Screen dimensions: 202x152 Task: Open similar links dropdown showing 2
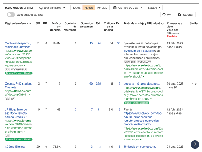194,84
